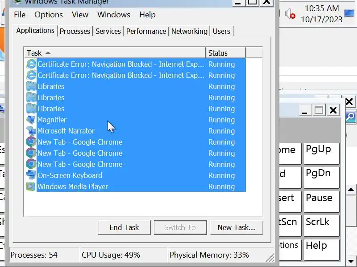
Task: Click the End Task button
Action: click(125, 227)
